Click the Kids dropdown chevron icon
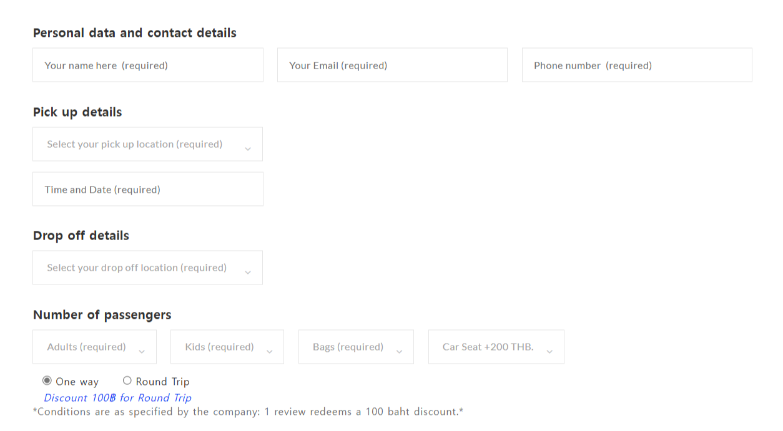The width and height of the screenshot is (783, 431). click(270, 352)
